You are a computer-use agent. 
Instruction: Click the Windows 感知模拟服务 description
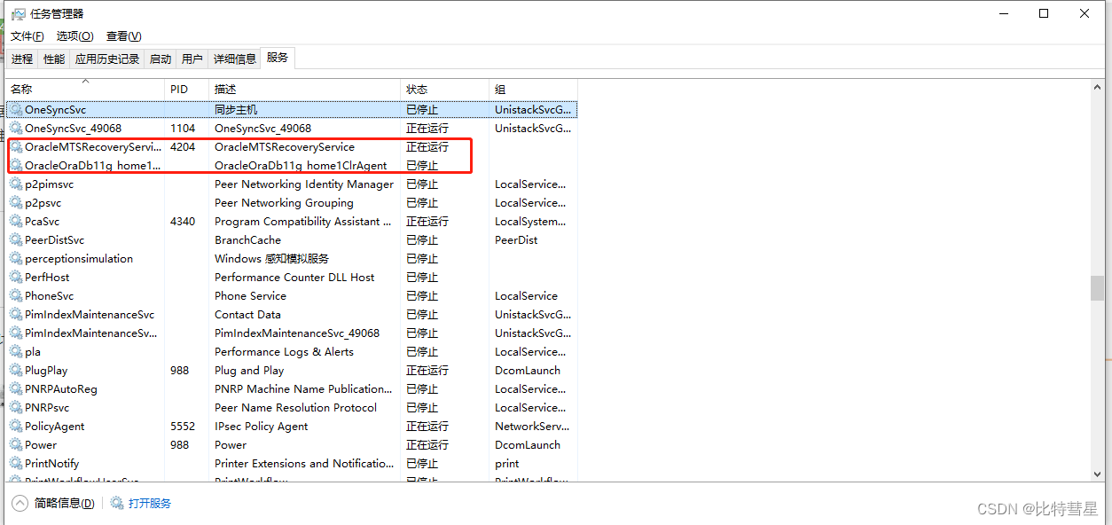pos(271,259)
